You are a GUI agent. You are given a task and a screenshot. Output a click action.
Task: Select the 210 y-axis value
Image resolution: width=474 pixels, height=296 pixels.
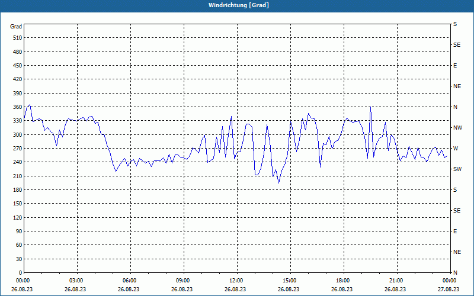[x=18, y=176]
